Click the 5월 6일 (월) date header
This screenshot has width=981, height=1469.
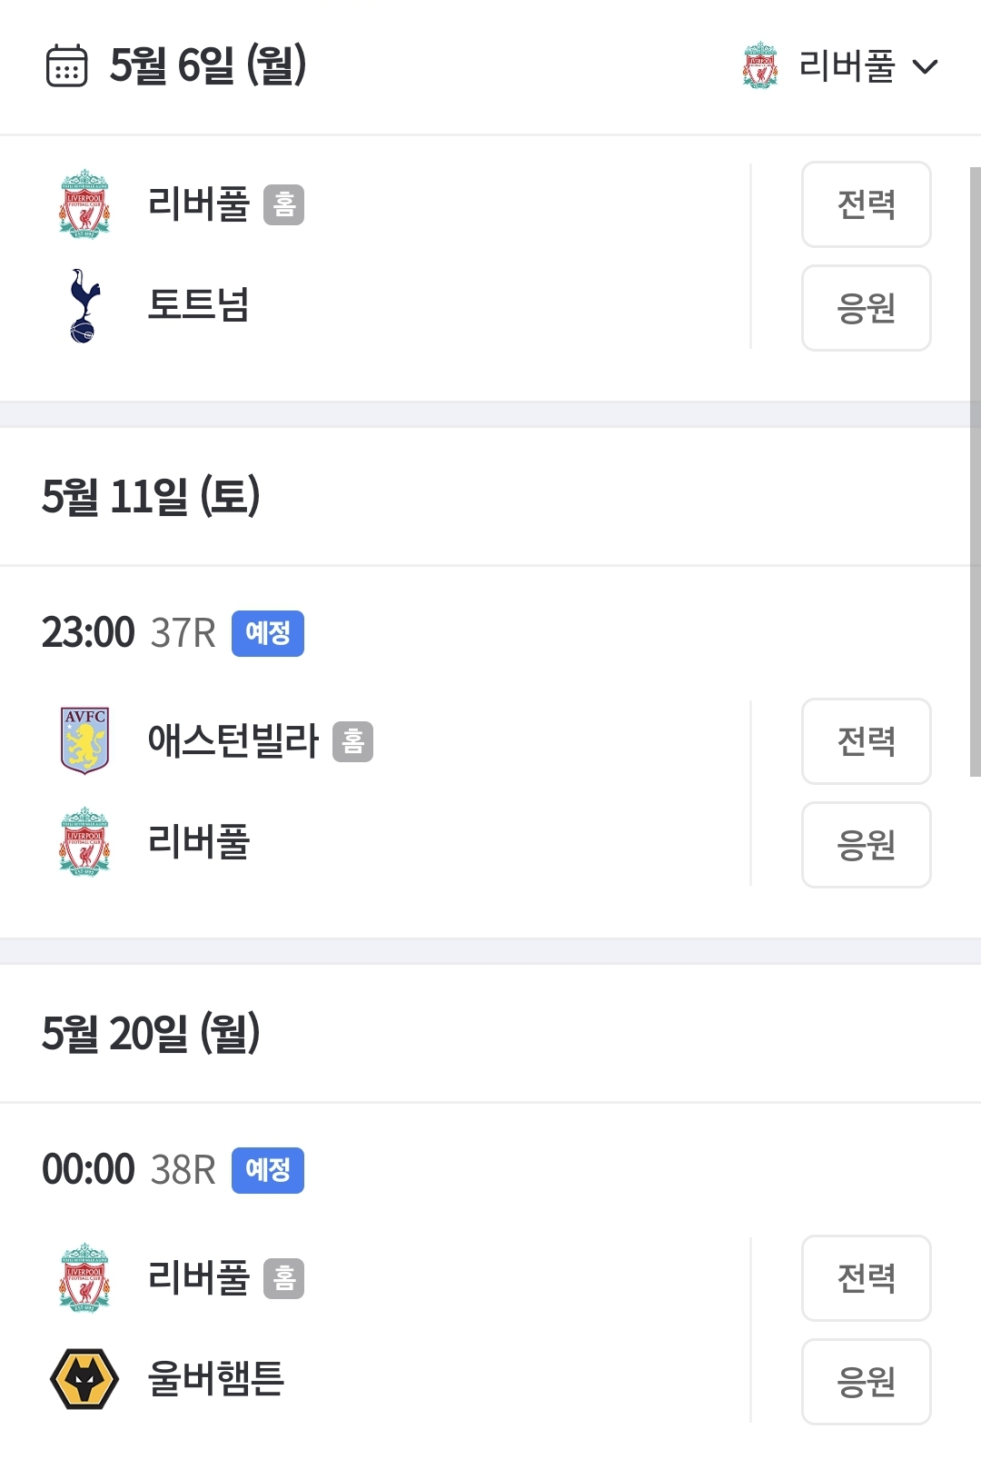[x=207, y=65]
